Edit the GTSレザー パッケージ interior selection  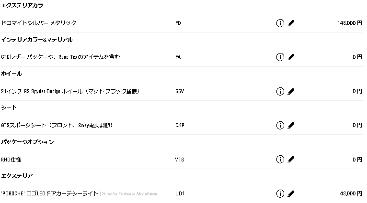pyautogui.click(x=291, y=57)
